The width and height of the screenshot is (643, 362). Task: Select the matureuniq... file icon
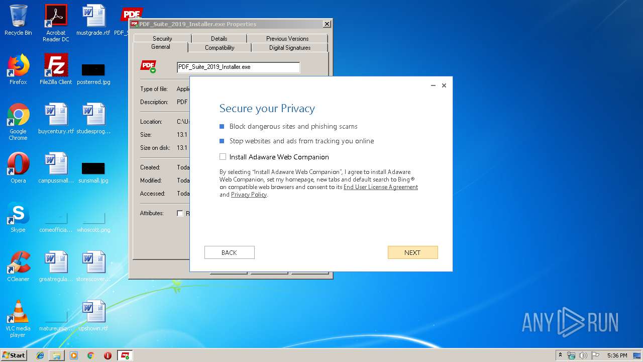click(56, 321)
